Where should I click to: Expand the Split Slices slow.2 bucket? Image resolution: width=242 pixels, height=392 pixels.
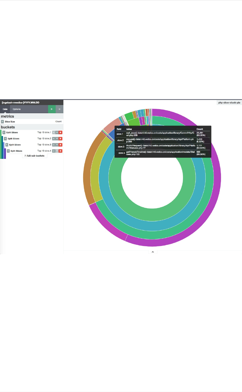pyautogui.click(x=5, y=139)
